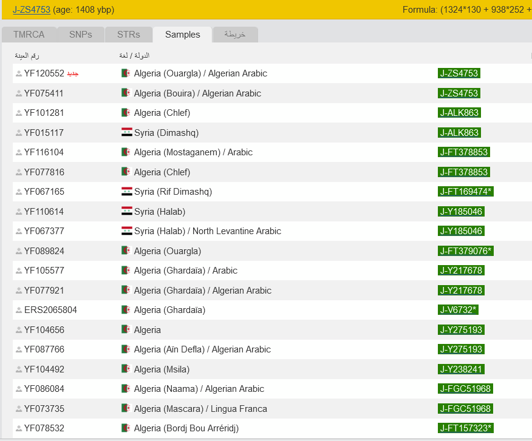The width and height of the screenshot is (532, 441).
Task: Click person icon for sample YF116104
Action: click(19, 152)
